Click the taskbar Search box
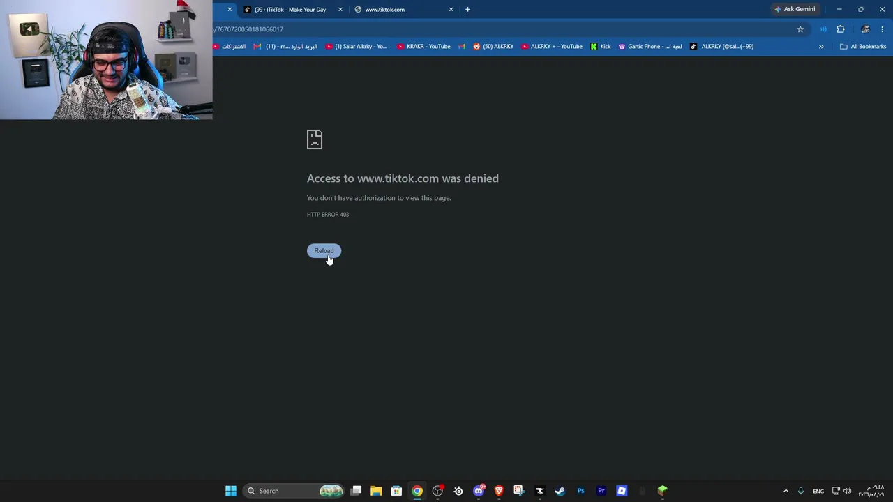Image resolution: width=893 pixels, height=502 pixels. (294, 491)
